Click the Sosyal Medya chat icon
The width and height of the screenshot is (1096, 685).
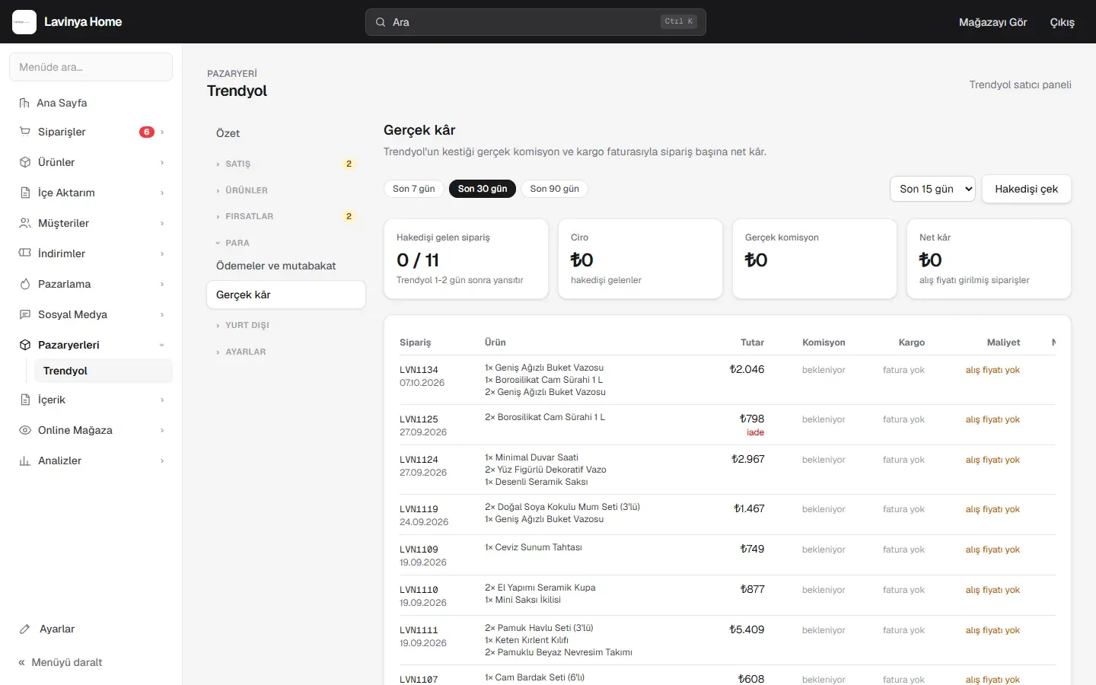point(24,314)
